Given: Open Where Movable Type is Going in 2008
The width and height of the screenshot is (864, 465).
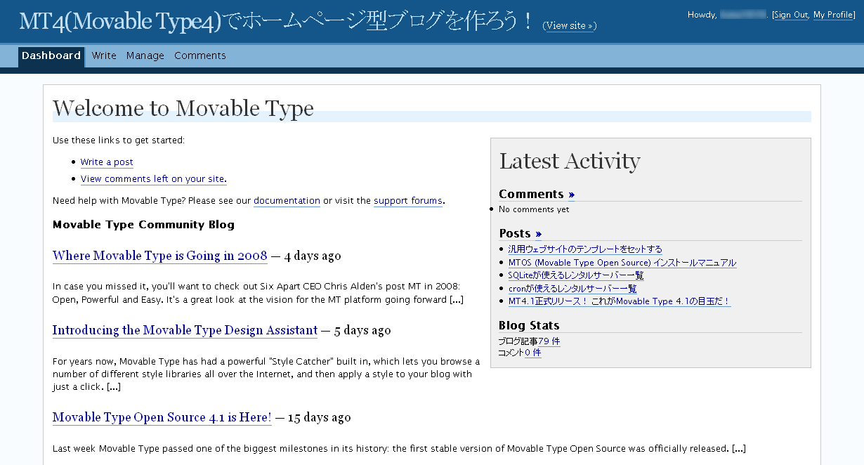Looking at the screenshot, I should click(x=160, y=256).
